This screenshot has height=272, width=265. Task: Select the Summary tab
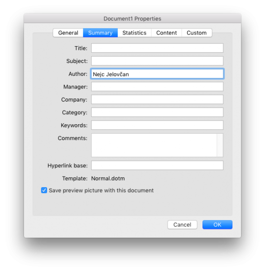point(101,33)
